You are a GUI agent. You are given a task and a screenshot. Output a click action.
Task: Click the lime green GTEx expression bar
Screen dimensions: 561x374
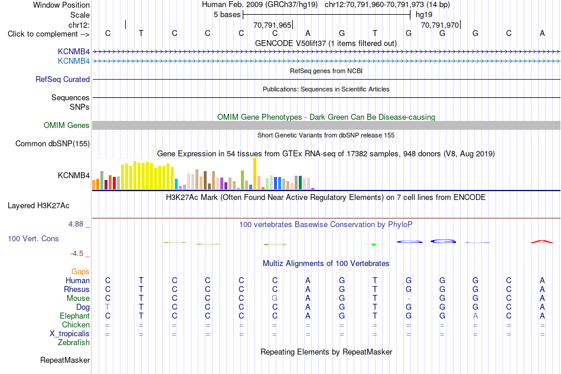coord(242,180)
